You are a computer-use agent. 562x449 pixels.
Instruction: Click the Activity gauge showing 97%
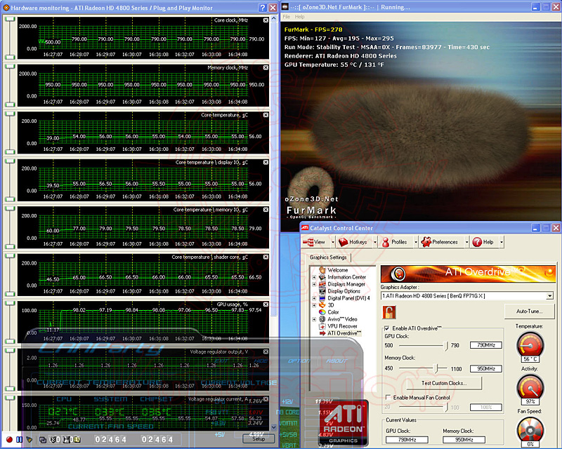point(530,389)
